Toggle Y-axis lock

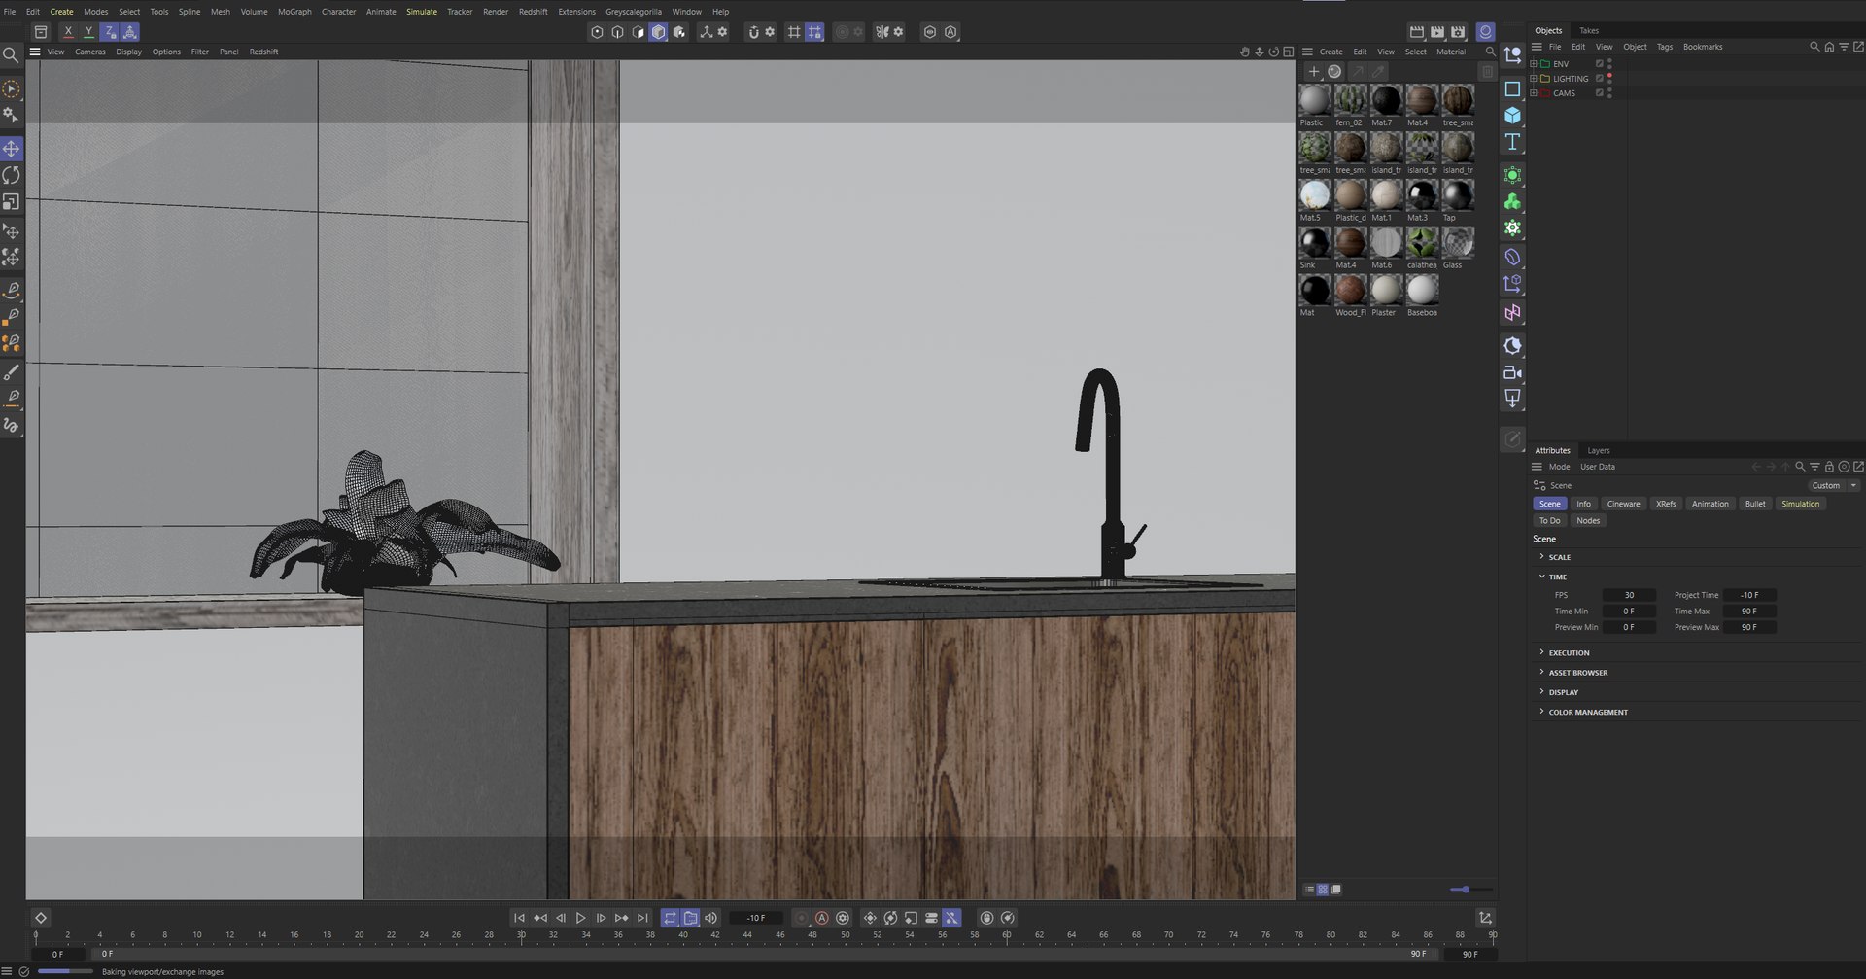coord(88,32)
